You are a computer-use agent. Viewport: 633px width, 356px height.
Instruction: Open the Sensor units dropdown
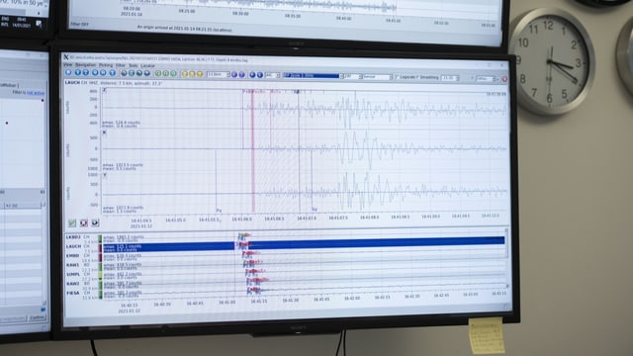[378, 77]
